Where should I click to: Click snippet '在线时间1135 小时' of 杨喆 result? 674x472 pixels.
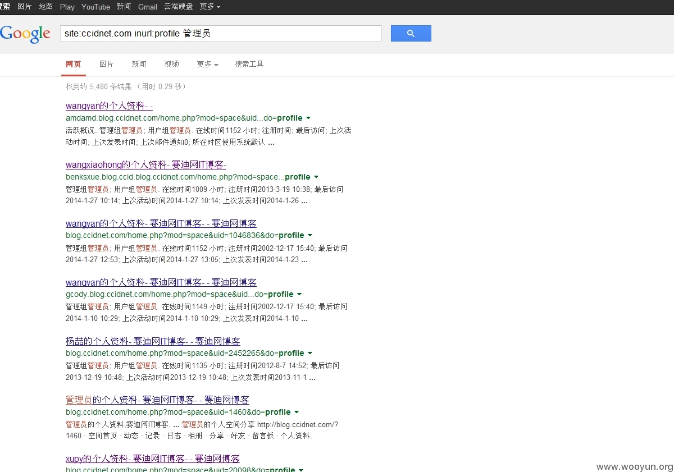click(193, 366)
